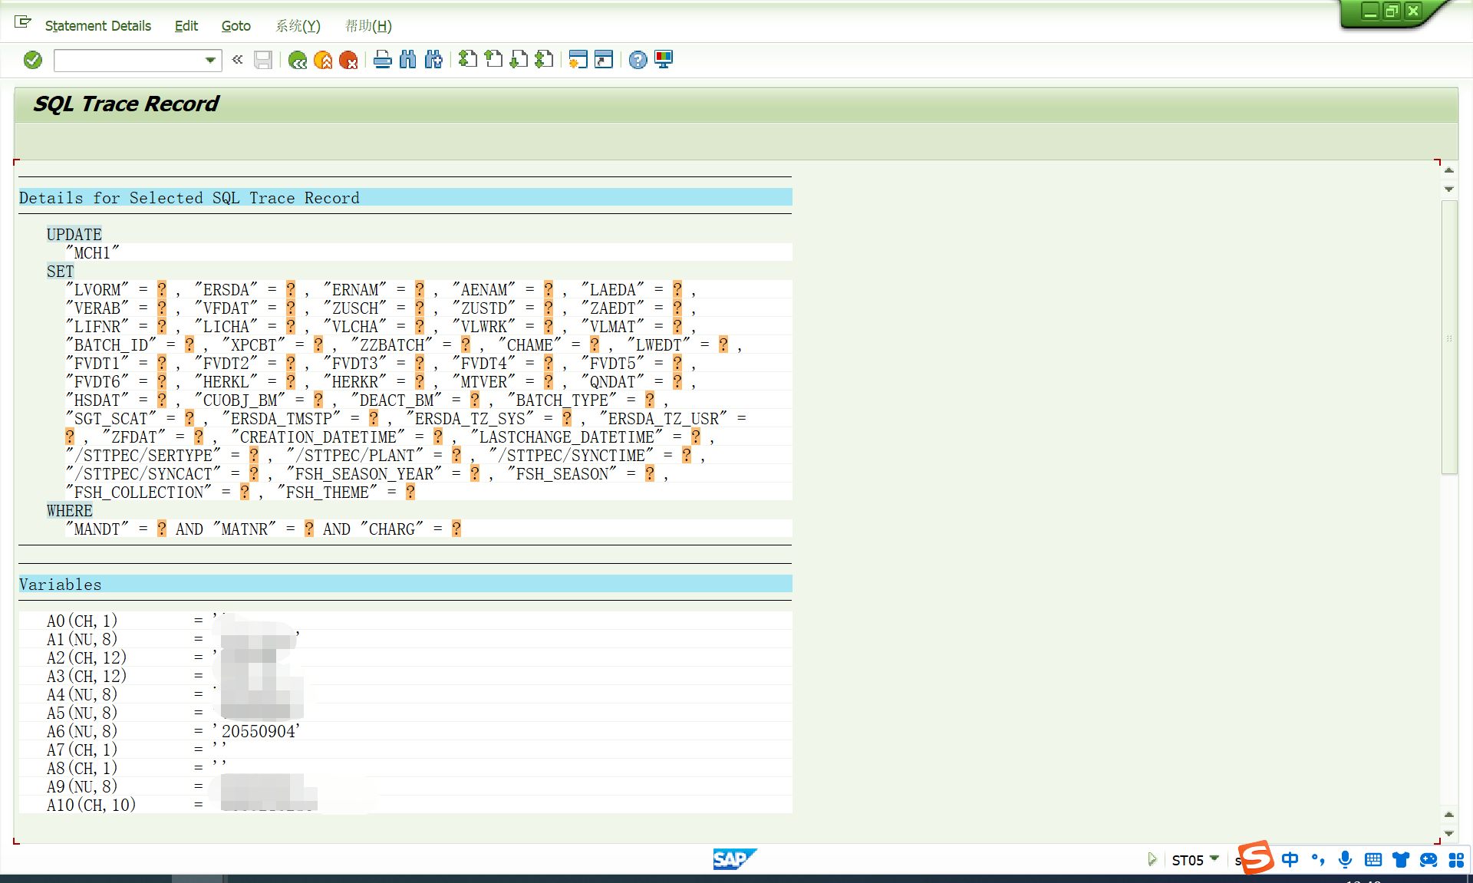Click the skin shirt icon in IME bar
The height and width of the screenshot is (883, 1473).
click(x=1401, y=860)
